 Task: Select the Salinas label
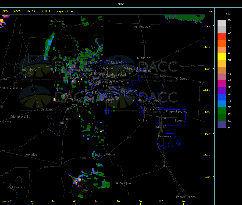click(x=47, y=109)
